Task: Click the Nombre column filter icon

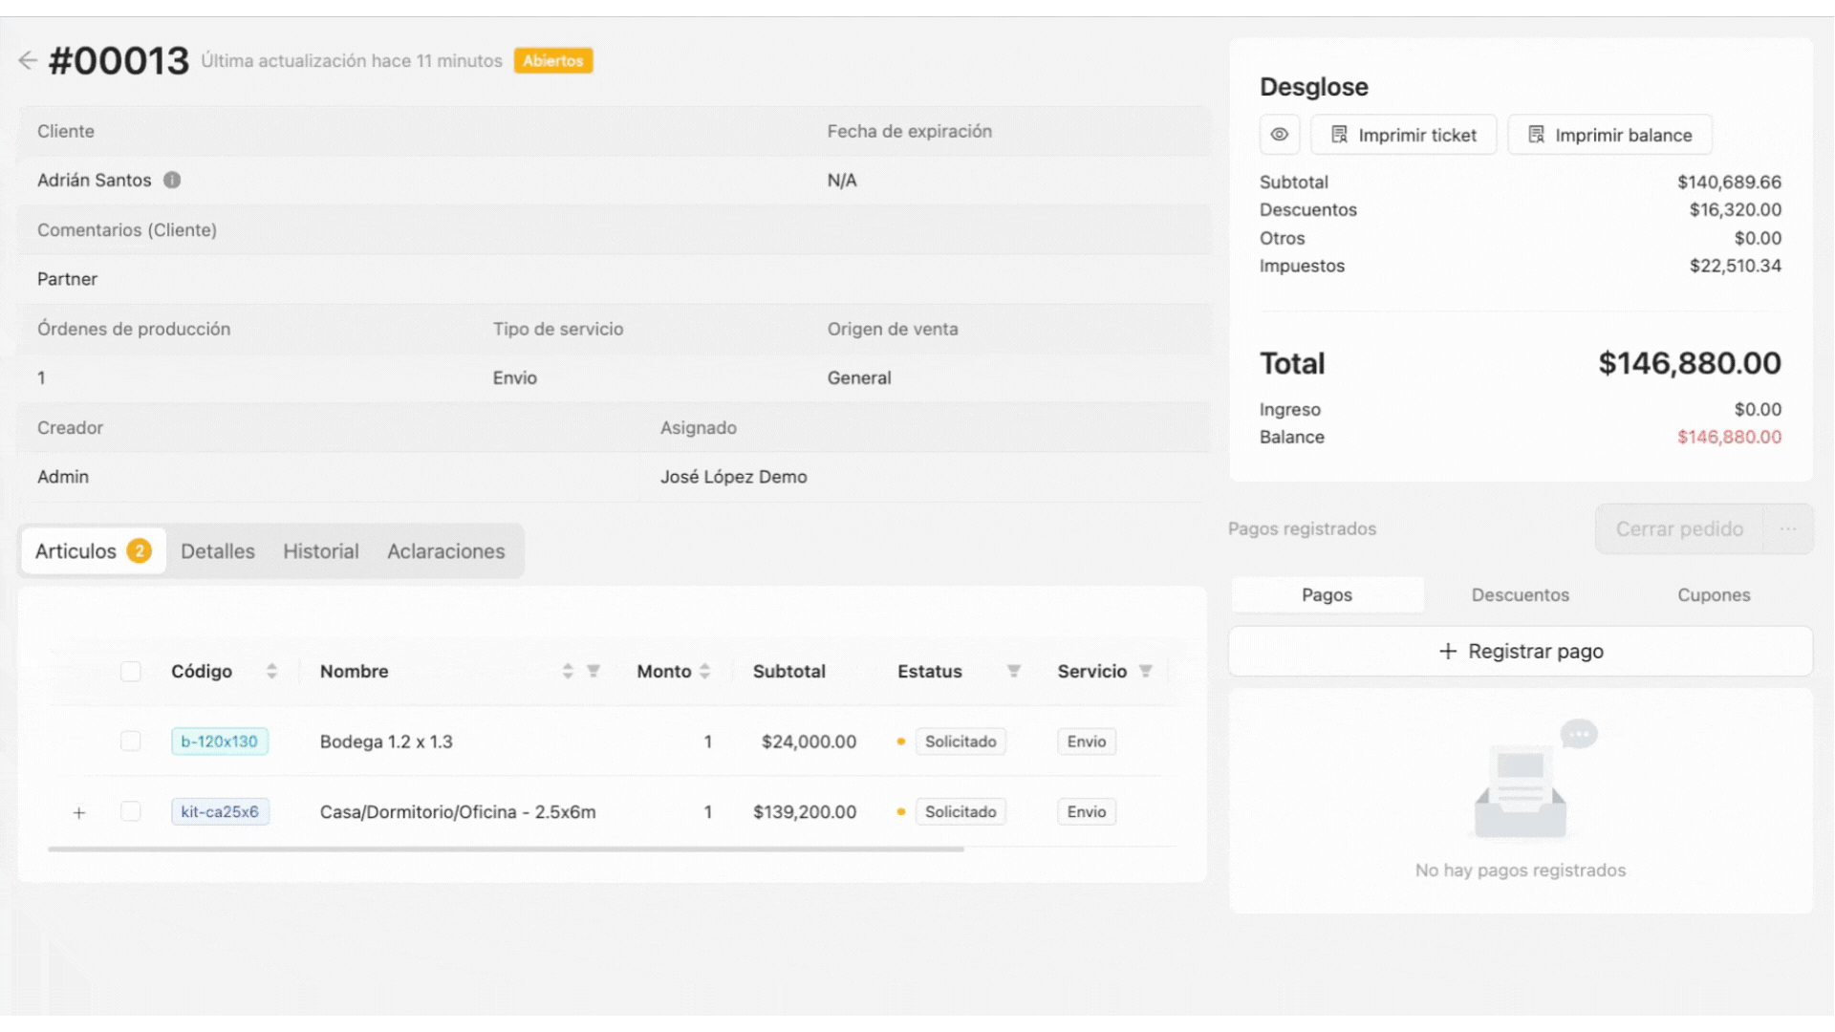Action: 594,671
